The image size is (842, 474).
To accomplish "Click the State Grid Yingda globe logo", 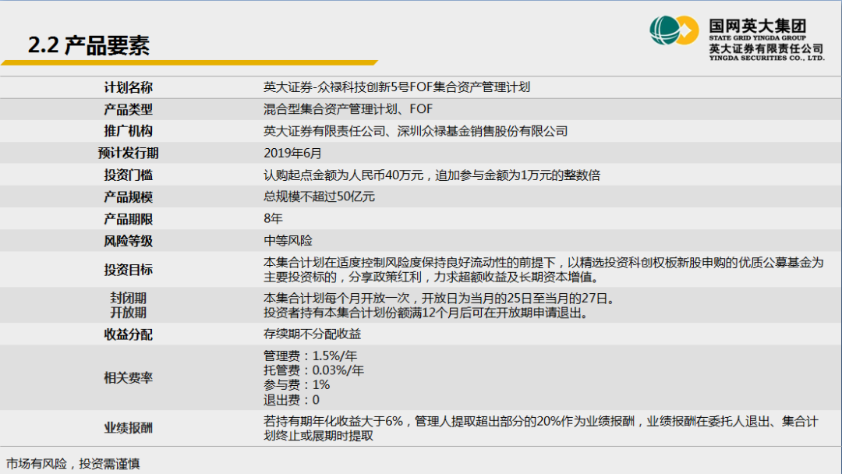I will click(x=674, y=30).
